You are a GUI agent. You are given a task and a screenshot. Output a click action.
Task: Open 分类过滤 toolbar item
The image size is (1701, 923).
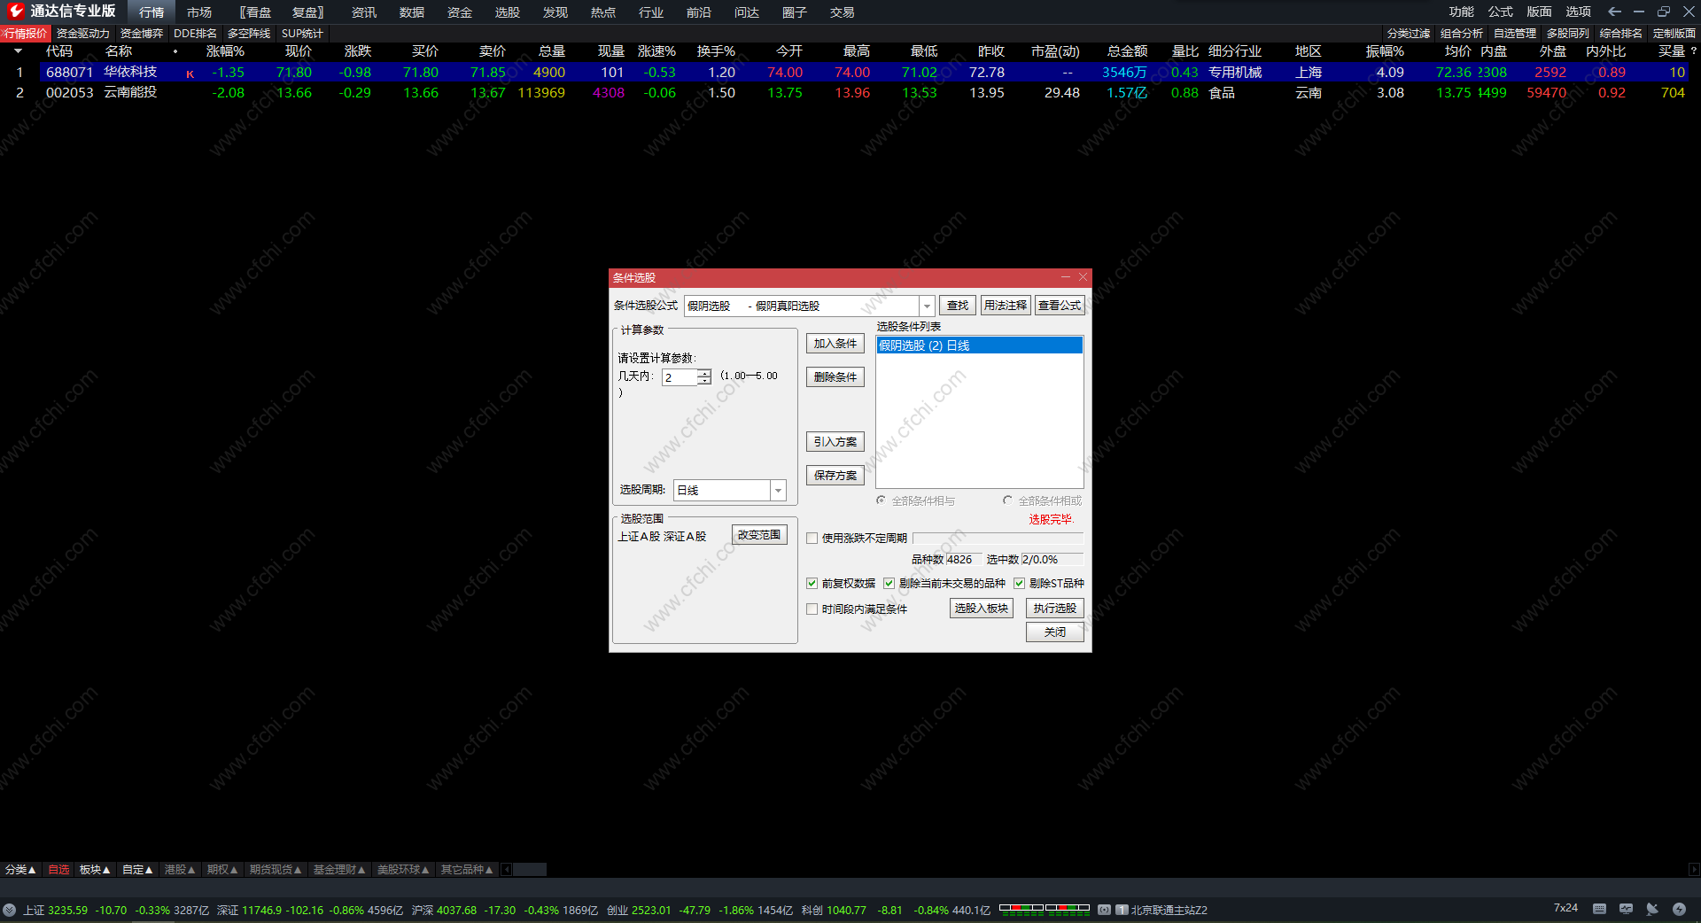point(1409,33)
